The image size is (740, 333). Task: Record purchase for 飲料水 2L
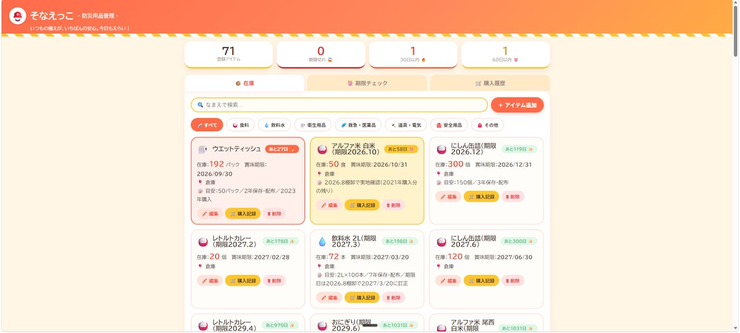pyautogui.click(x=362, y=298)
